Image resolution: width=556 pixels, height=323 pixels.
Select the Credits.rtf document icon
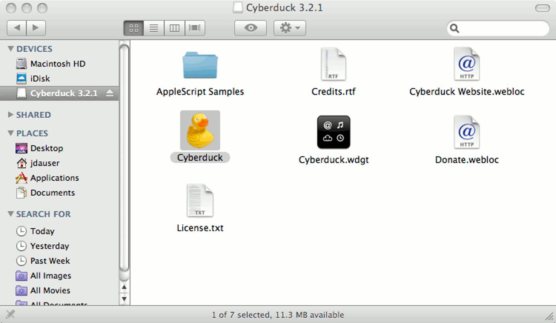click(333, 64)
